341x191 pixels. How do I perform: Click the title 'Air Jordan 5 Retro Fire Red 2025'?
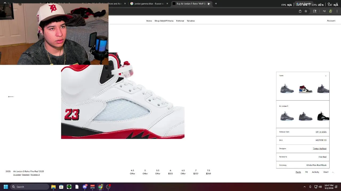pos(29,171)
